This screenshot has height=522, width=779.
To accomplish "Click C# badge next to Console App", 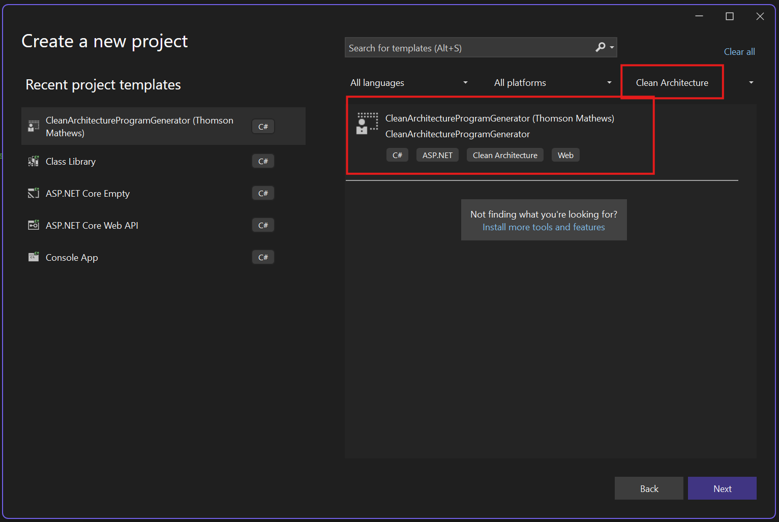I will (263, 257).
